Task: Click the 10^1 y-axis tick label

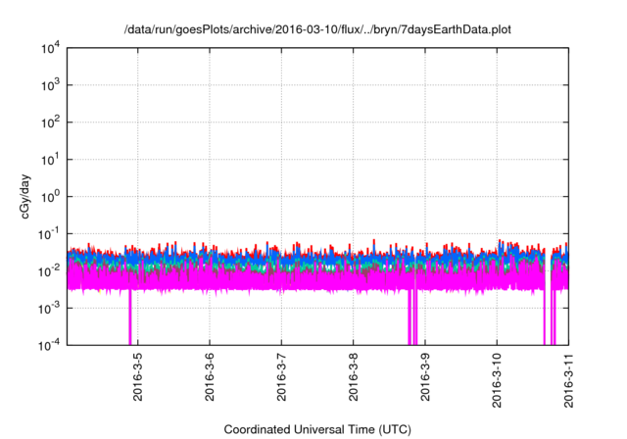Action: pyautogui.click(x=50, y=160)
